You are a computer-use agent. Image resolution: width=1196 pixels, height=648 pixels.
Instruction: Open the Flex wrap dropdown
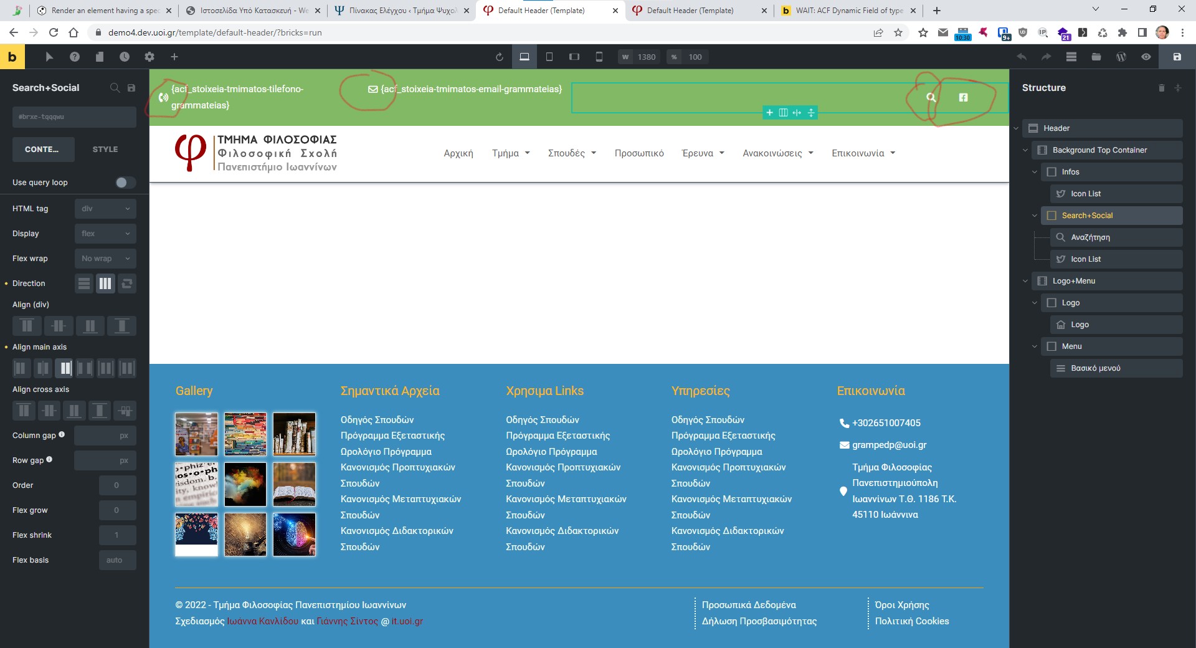click(105, 259)
